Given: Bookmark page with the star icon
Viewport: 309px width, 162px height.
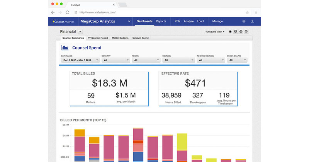Looking at the screenshot, I should pyautogui.click(x=247, y=12).
